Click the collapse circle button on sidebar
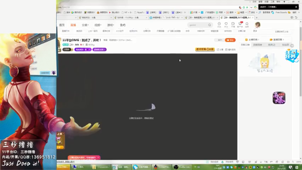This screenshot has width=302, height=170. pyautogui.click(x=292, y=45)
